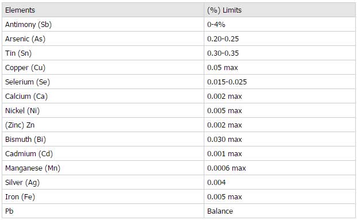Screen dimensions: 357x220
Task: Select the 0.20-0.25 value cell
Action: click(280, 38)
